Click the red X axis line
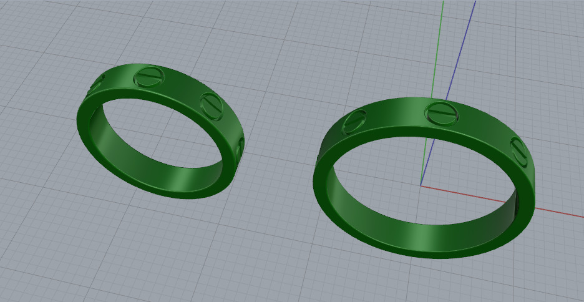584x302 pixels. click(502, 202)
